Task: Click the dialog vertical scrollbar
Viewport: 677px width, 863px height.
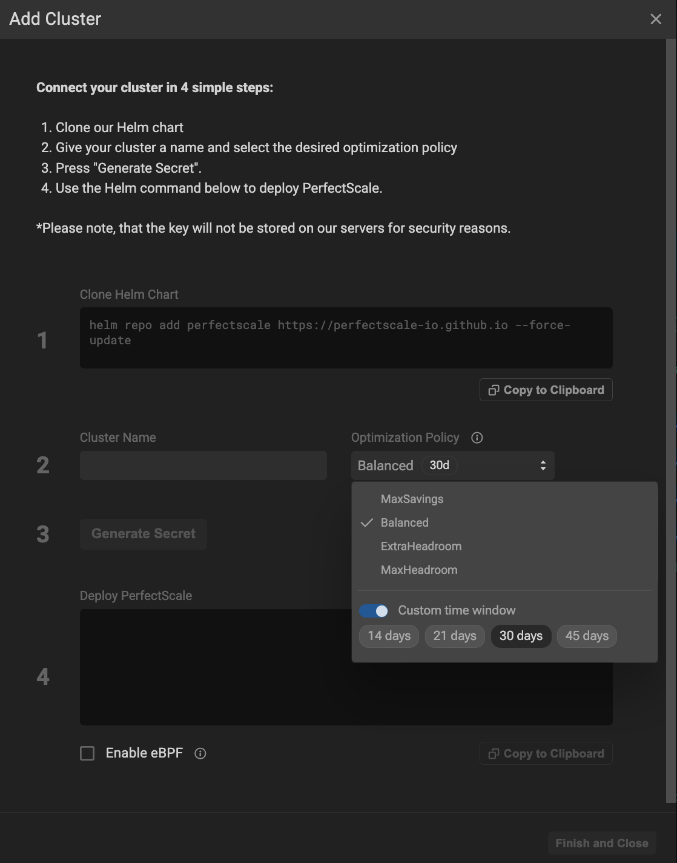Action: [670, 421]
